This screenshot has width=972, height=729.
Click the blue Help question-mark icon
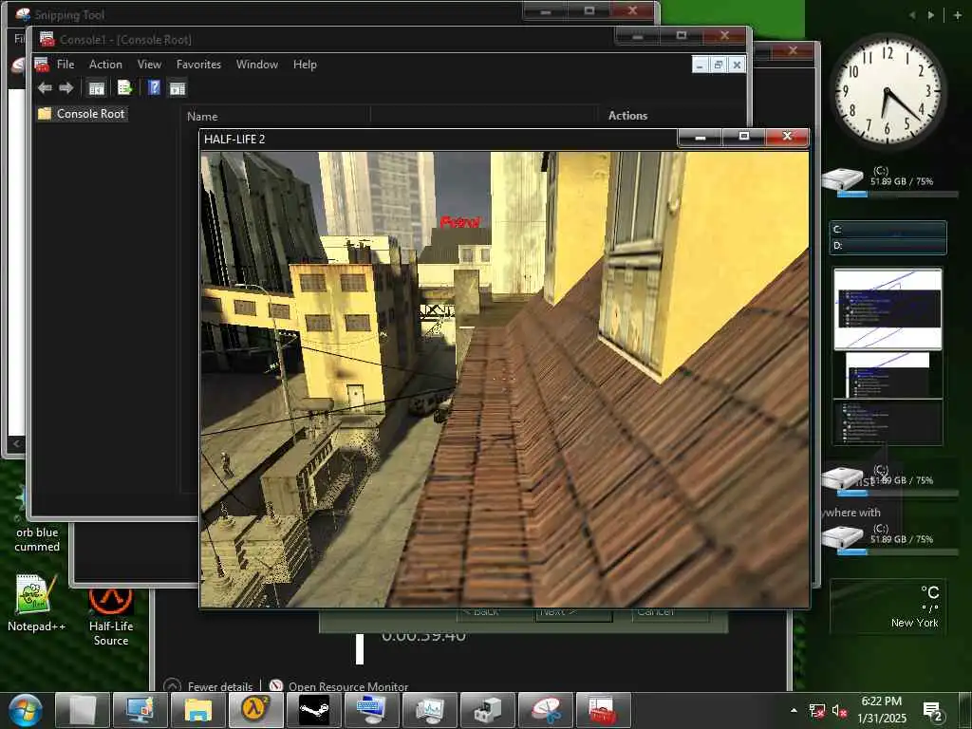click(x=155, y=88)
